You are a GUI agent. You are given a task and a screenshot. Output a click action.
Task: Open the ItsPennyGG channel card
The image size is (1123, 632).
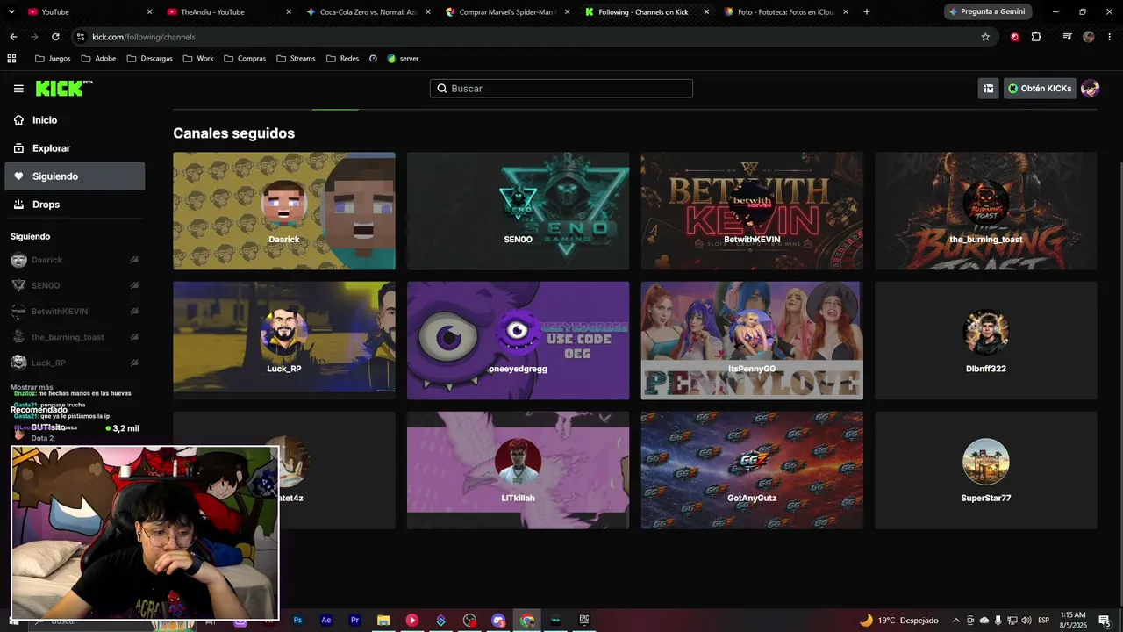752,341
